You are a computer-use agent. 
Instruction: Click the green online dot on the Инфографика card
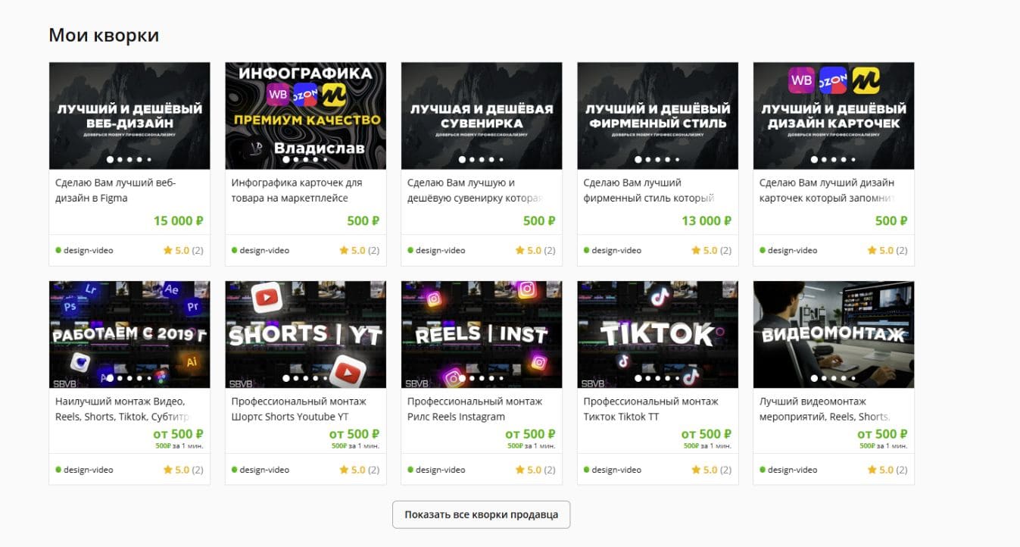(234, 250)
